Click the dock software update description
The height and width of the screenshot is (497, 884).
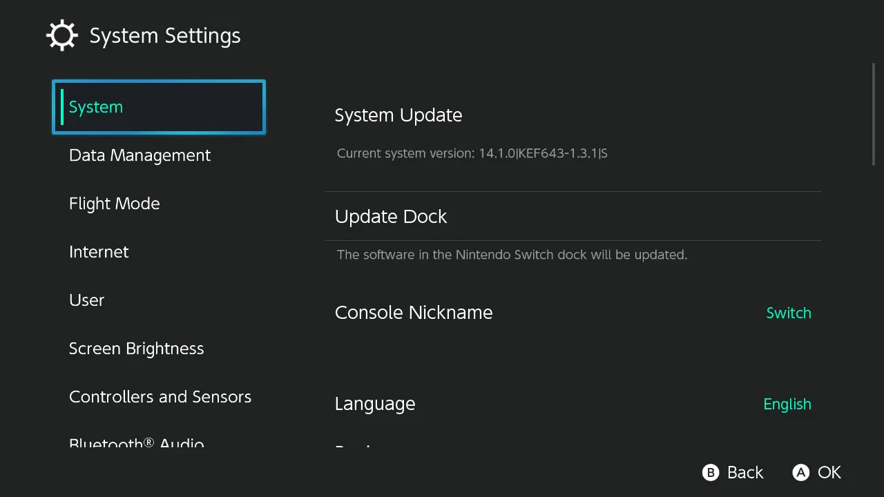click(512, 255)
